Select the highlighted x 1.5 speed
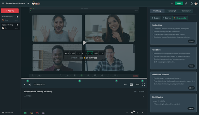Image resolution: width=199 pixels, height=115 pixels. [90, 53]
